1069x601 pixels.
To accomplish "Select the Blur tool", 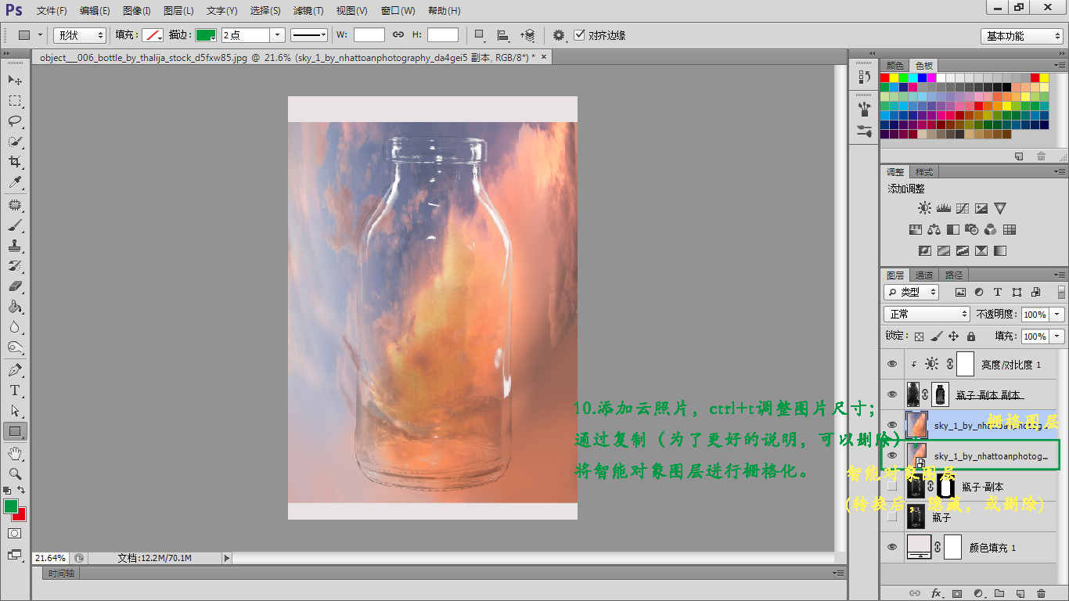I will pyautogui.click(x=15, y=327).
